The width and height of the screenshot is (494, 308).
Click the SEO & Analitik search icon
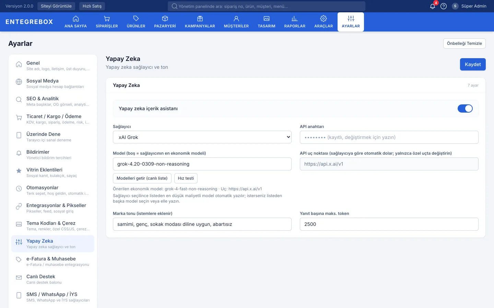click(x=19, y=100)
